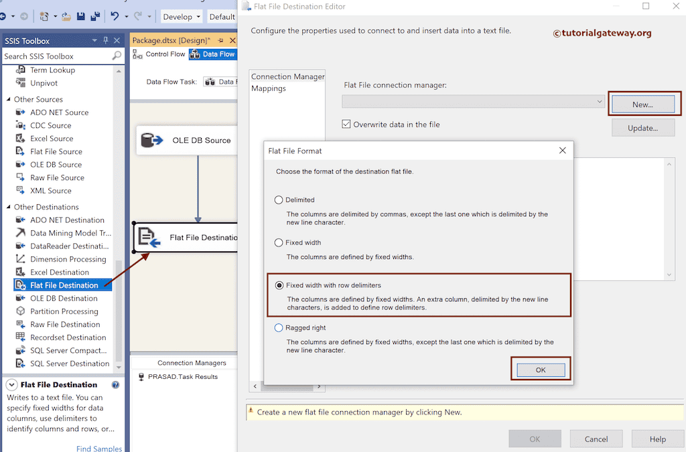Choose the Ragged right format option
This screenshot has width=686, height=452.
(279, 327)
